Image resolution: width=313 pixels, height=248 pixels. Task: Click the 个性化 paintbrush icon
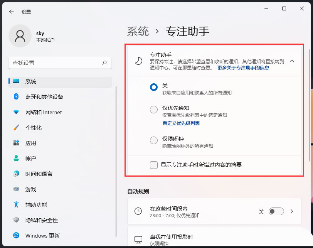pos(16,127)
